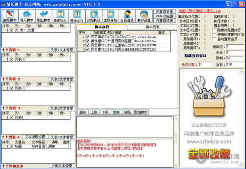The width and height of the screenshot is (246, 169).
Task: Collapse 外部文本 red arrows
Action: [5, 166]
